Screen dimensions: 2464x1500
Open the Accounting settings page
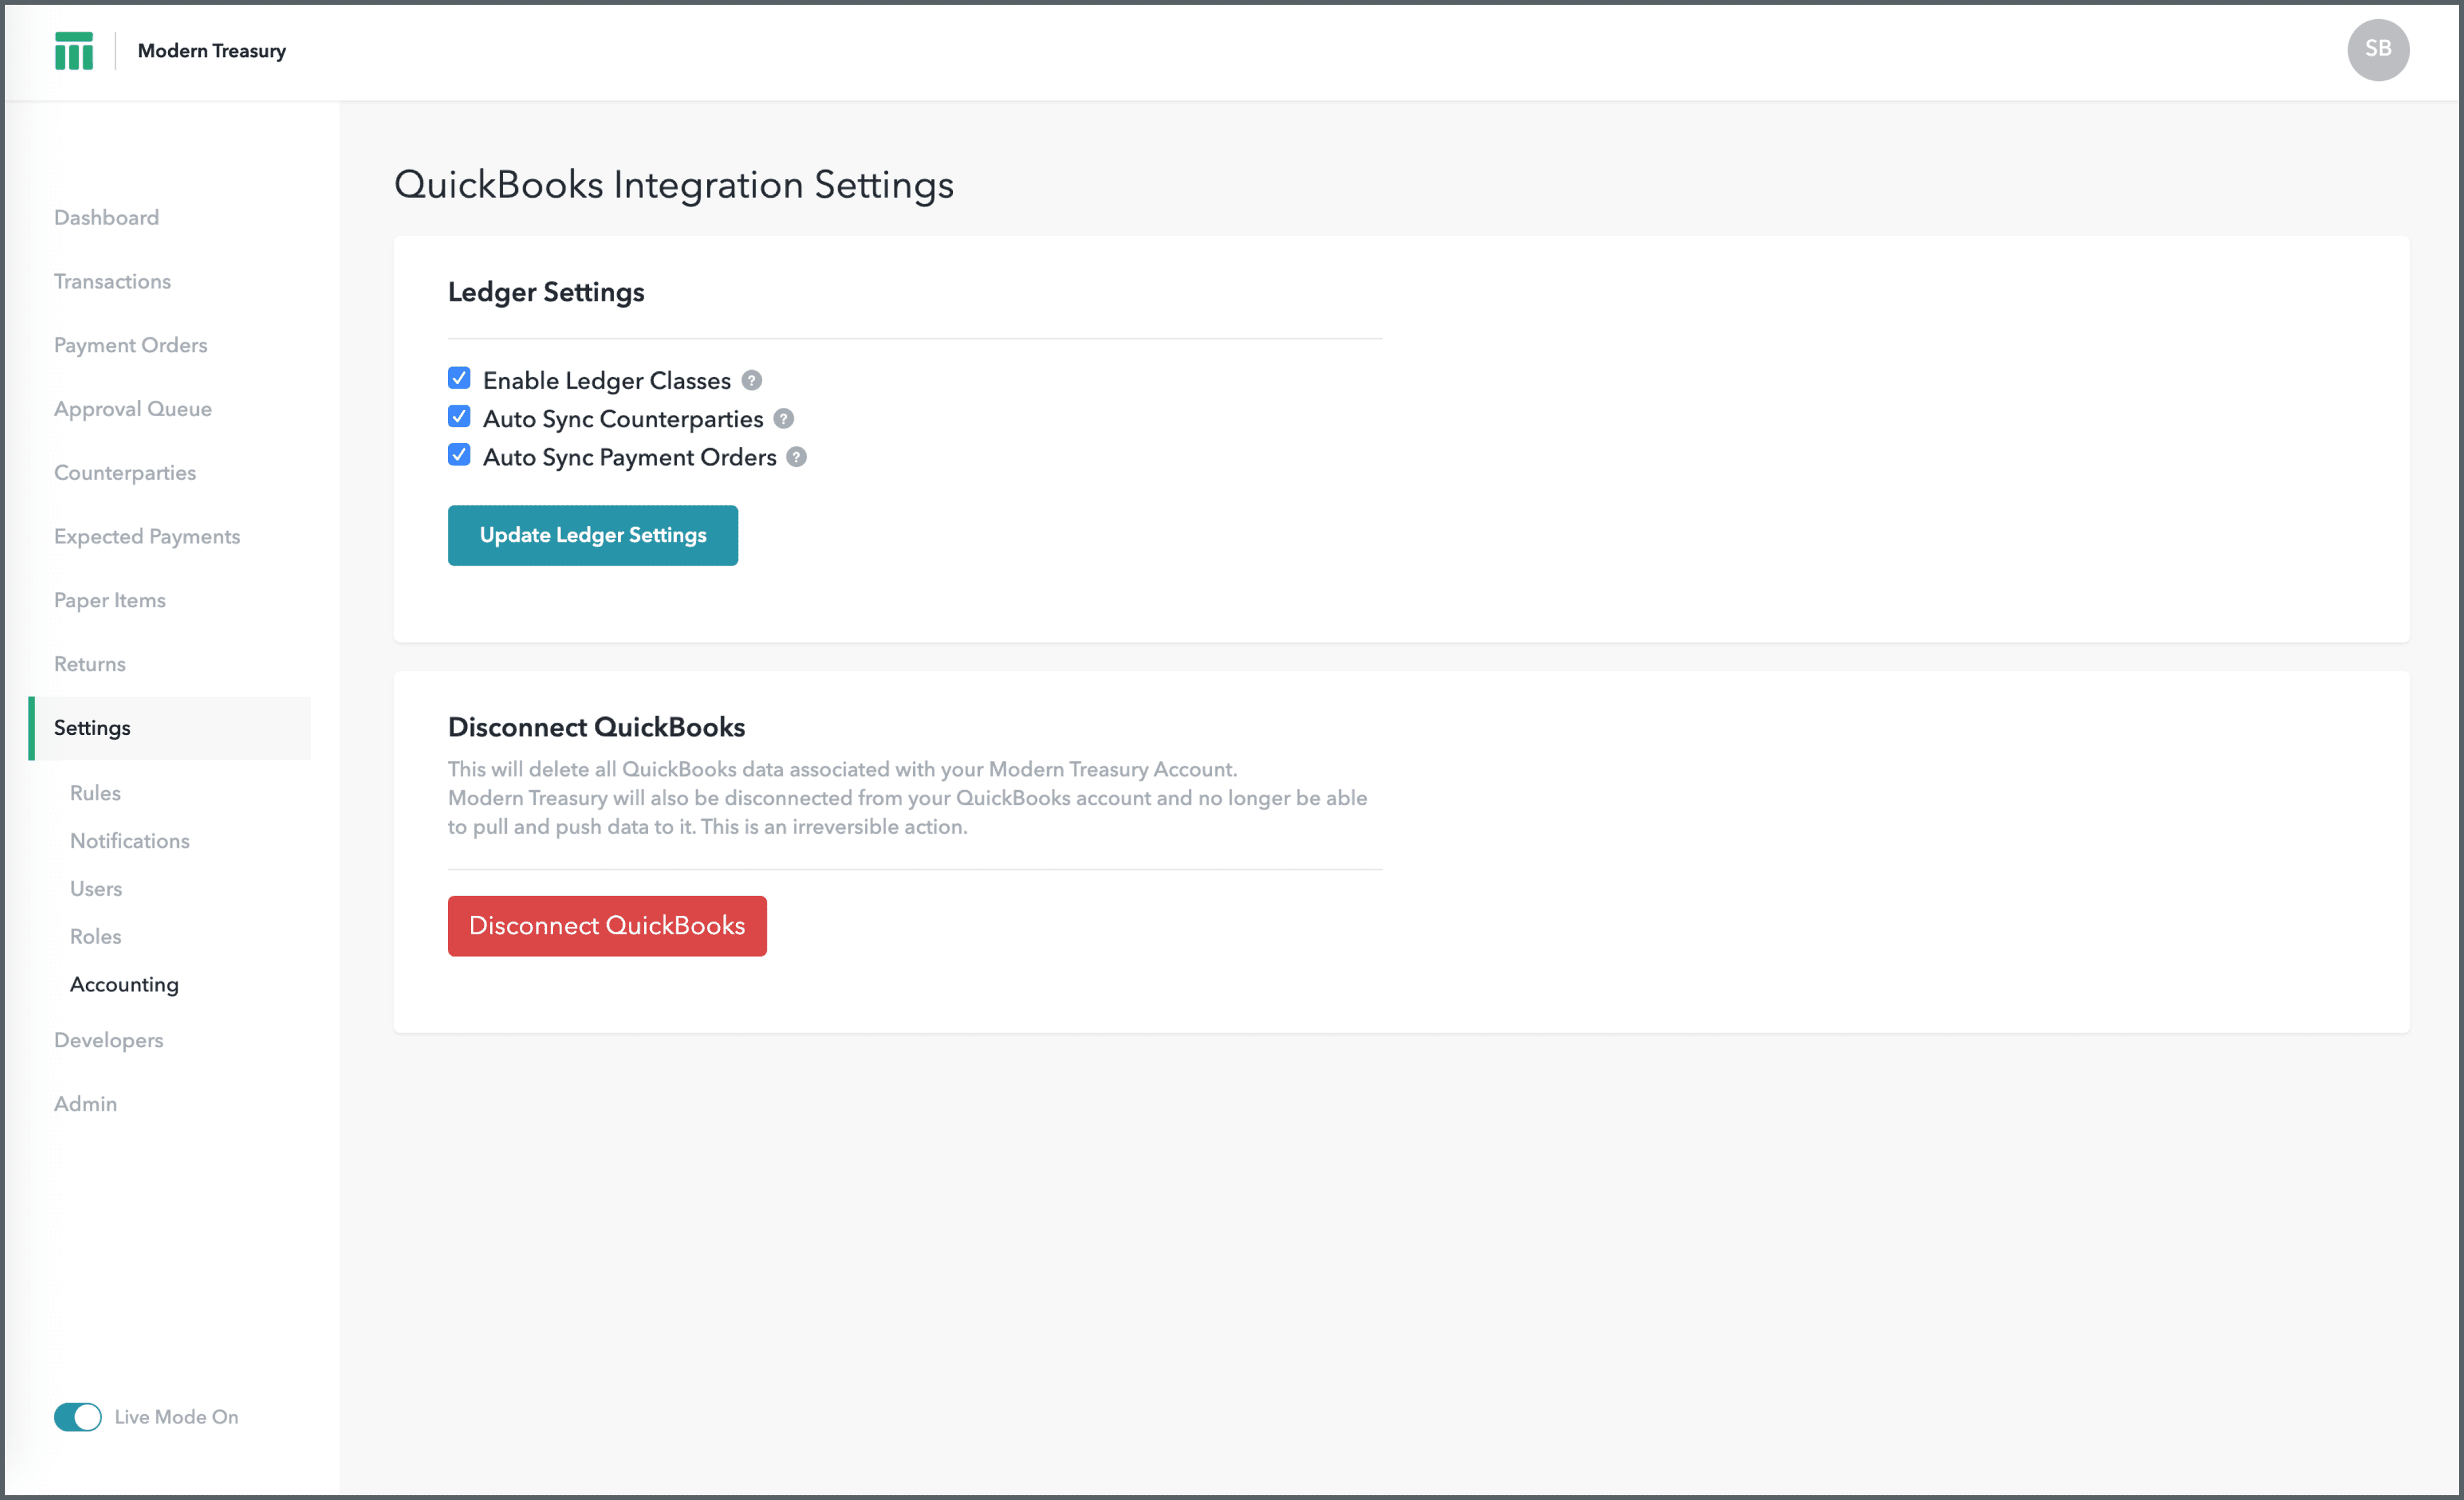tap(123, 983)
